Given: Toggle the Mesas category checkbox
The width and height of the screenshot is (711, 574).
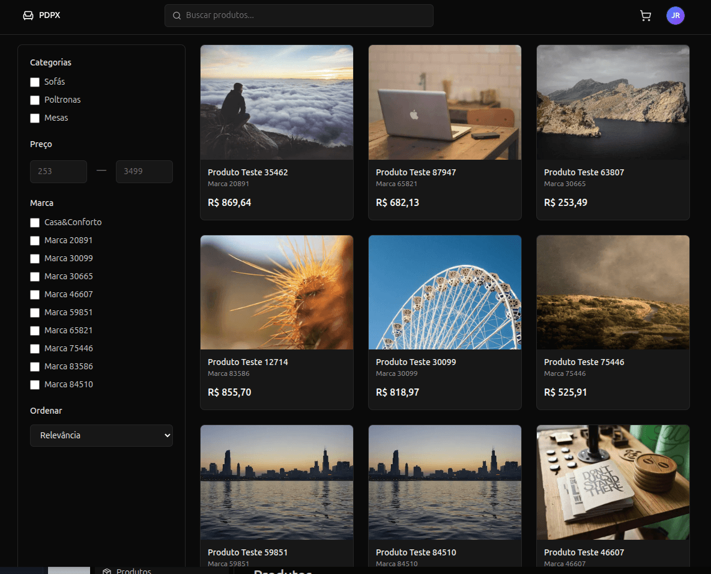Looking at the screenshot, I should coord(35,118).
